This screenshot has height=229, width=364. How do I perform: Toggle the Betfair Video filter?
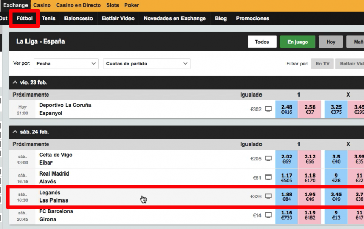pyautogui.click(x=350, y=64)
